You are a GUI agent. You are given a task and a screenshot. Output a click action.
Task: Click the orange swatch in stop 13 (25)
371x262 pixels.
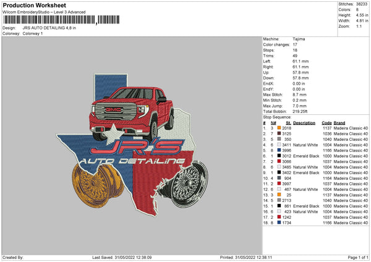coord(279,195)
